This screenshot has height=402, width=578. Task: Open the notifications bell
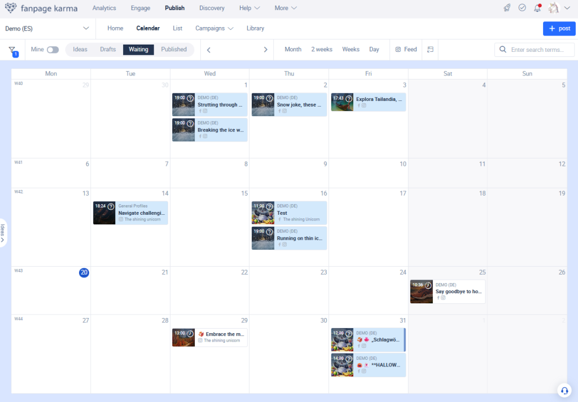[x=537, y=8]
